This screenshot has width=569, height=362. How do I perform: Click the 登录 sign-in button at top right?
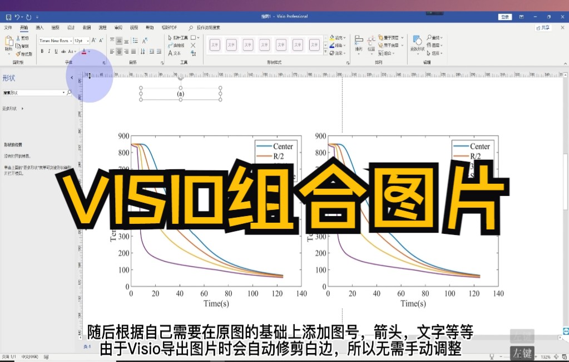pos(504,17)
